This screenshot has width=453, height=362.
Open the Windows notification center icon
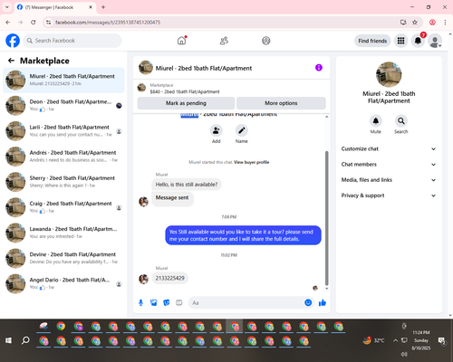pyautogui.click(x=442, y=341)
